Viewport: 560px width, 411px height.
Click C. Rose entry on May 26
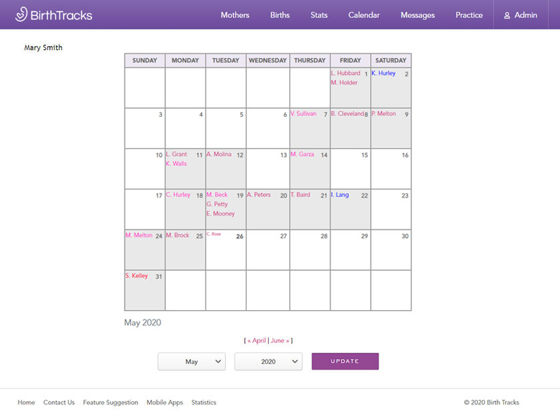[x=214, y=234]
